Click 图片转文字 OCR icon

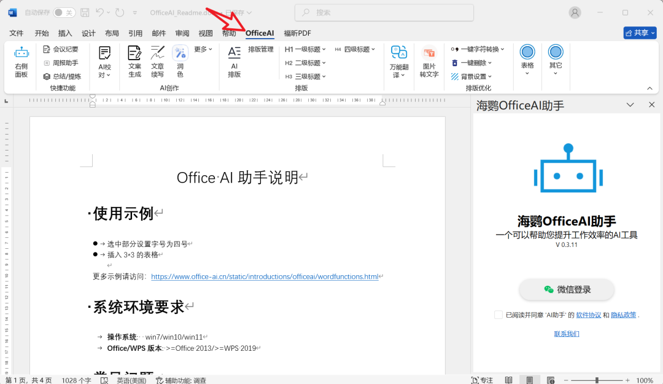429,62
